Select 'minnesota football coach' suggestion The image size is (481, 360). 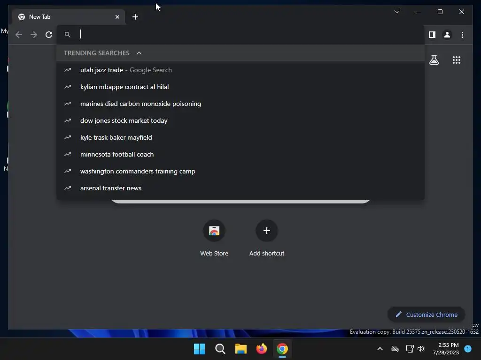pyautogui.click(x=241, y=154)
